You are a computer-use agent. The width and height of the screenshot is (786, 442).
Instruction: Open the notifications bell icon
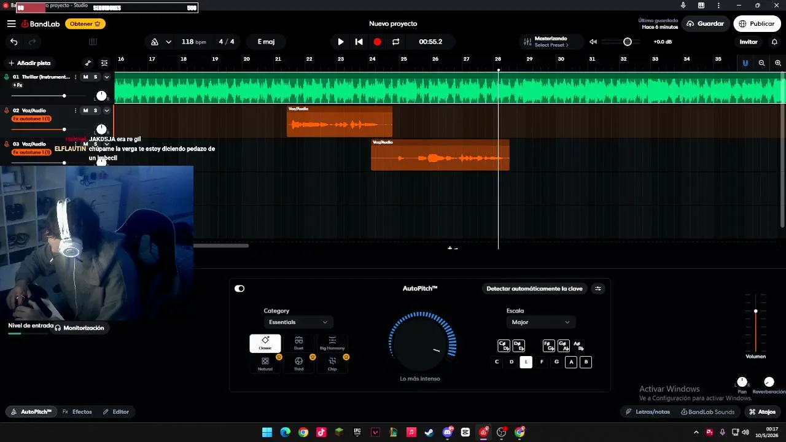774,42
